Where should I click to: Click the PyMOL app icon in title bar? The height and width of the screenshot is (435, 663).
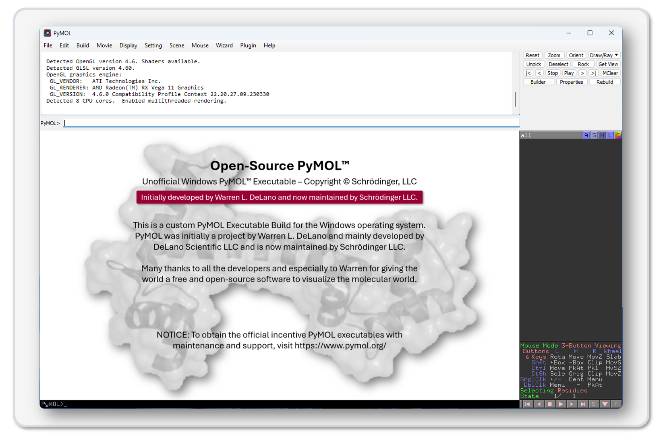tap(48, 33)
